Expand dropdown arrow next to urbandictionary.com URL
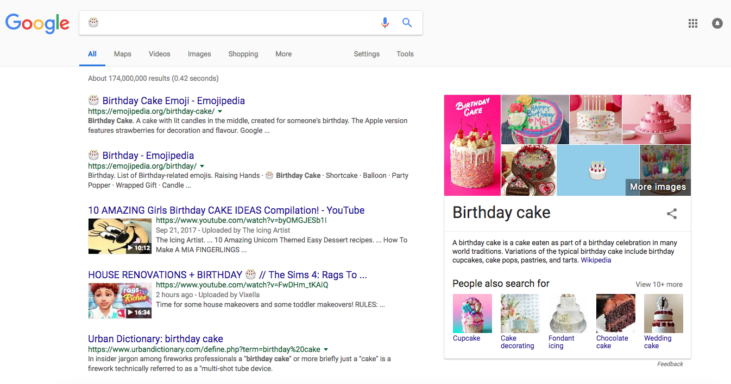This screenshot has height=384, width=731. (325, 349)
